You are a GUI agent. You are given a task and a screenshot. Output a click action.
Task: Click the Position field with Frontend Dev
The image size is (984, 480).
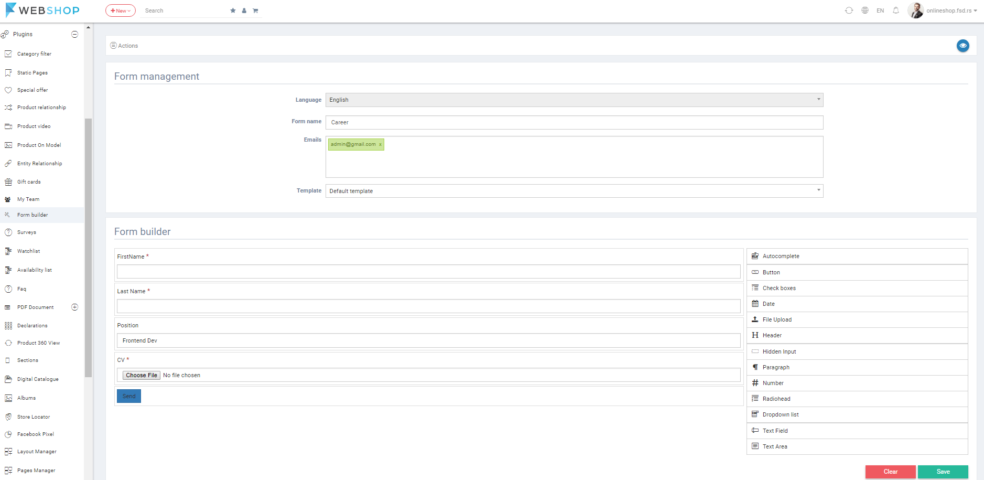pos(428,340)
